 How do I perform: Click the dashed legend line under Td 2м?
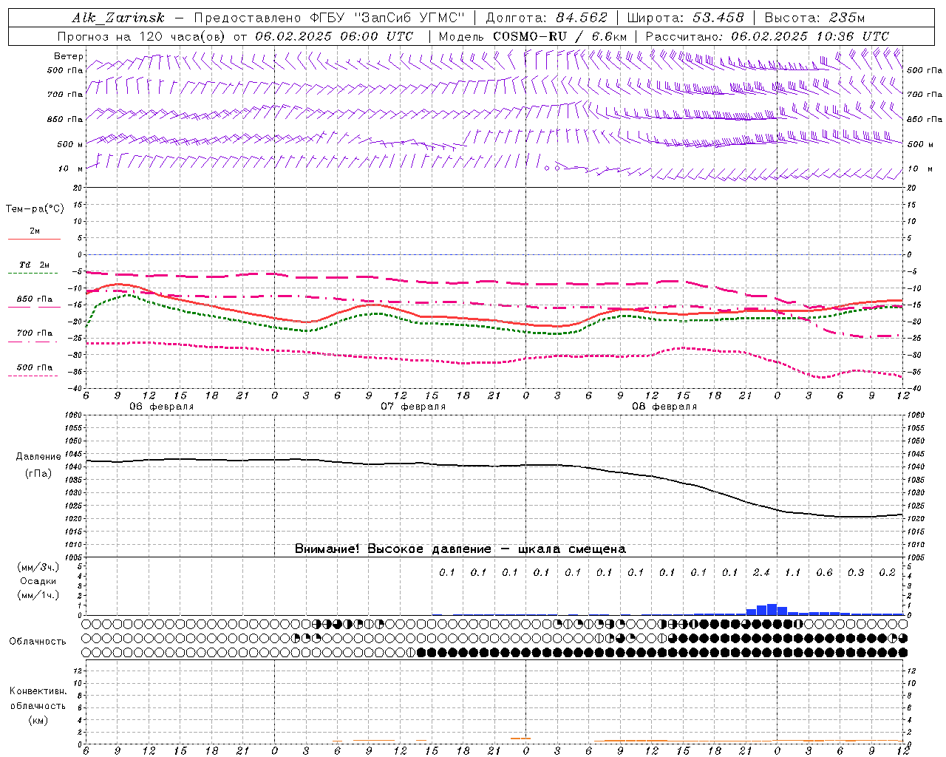click(33, 274)
